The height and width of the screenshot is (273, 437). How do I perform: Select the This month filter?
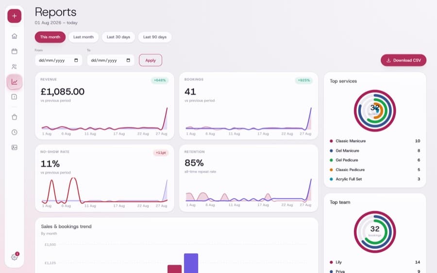coord(50,37)
